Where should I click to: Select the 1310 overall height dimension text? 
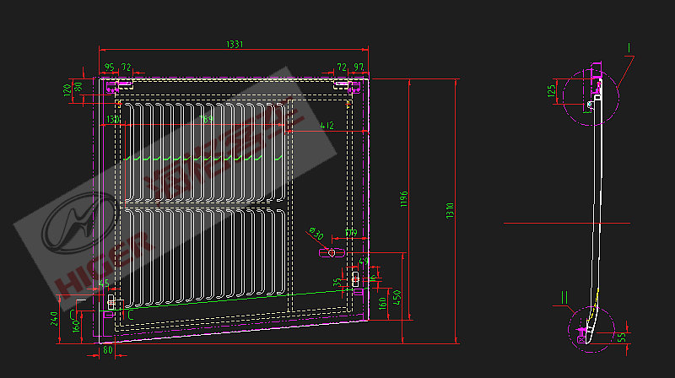[x=451, y=208]
